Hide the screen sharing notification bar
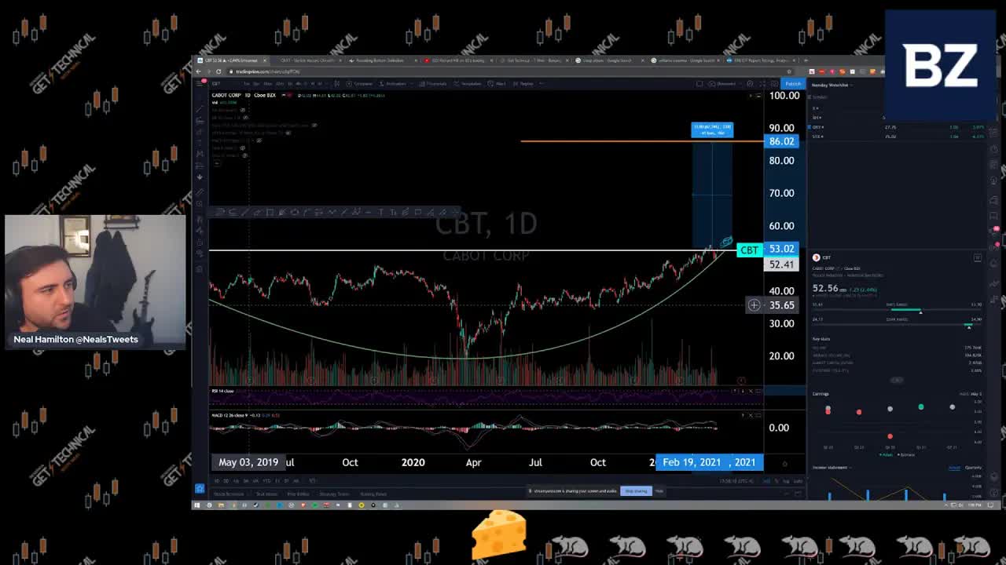Screen dimensions: 1006x565 point(659,491)
